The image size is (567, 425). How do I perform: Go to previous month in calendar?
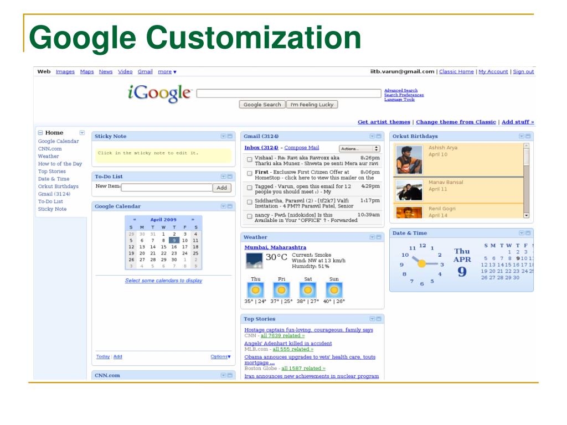(x=135, y=220)
